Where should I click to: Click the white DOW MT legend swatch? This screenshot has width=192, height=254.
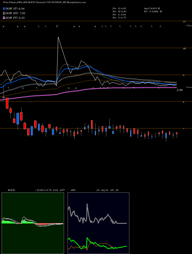click(x=4, y=13)
